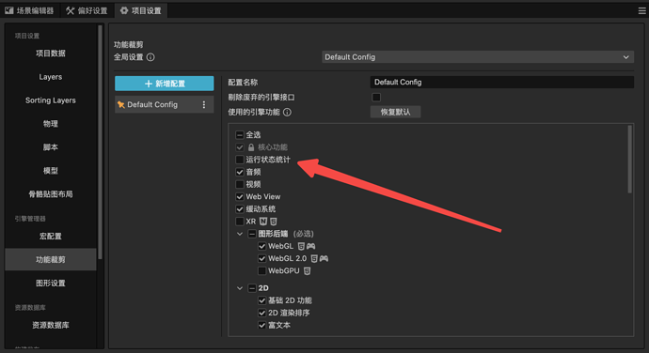Click the gamepad icon beside WebGL 2.0

coord(324,259)
